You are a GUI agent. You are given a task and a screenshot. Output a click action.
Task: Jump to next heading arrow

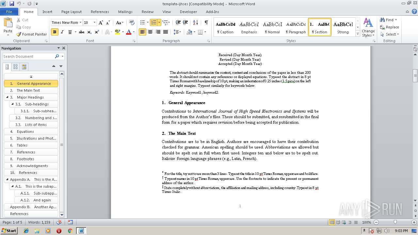61,66
